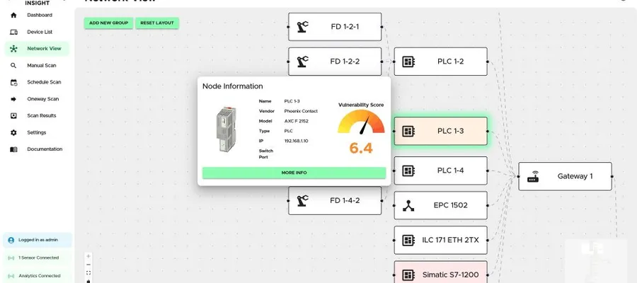
Task: Click the Documentation book icon
Action: [13, 149]
